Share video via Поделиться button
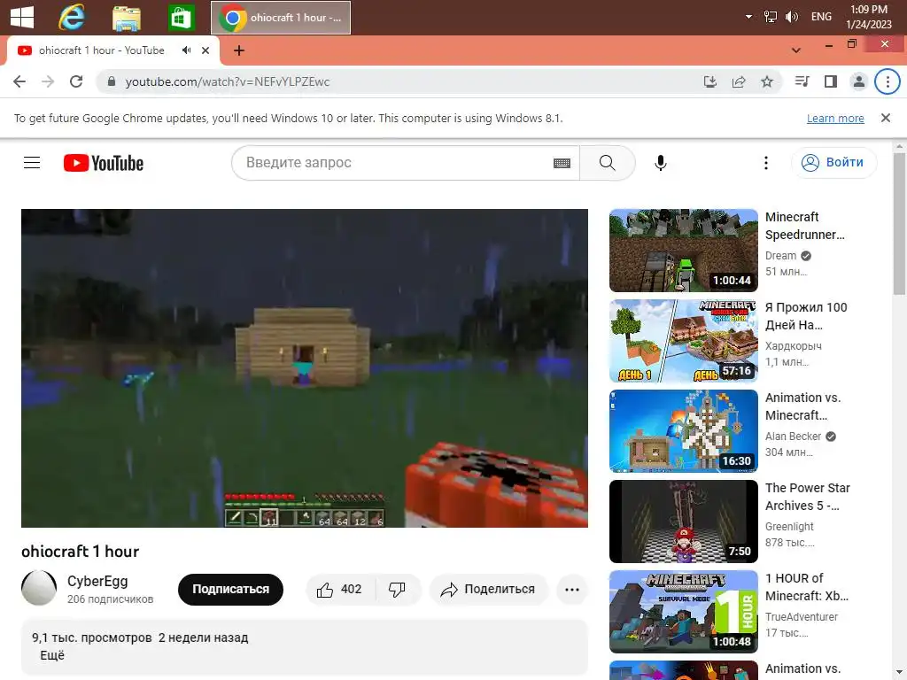 pyautogui.click(x=488, y=589)
